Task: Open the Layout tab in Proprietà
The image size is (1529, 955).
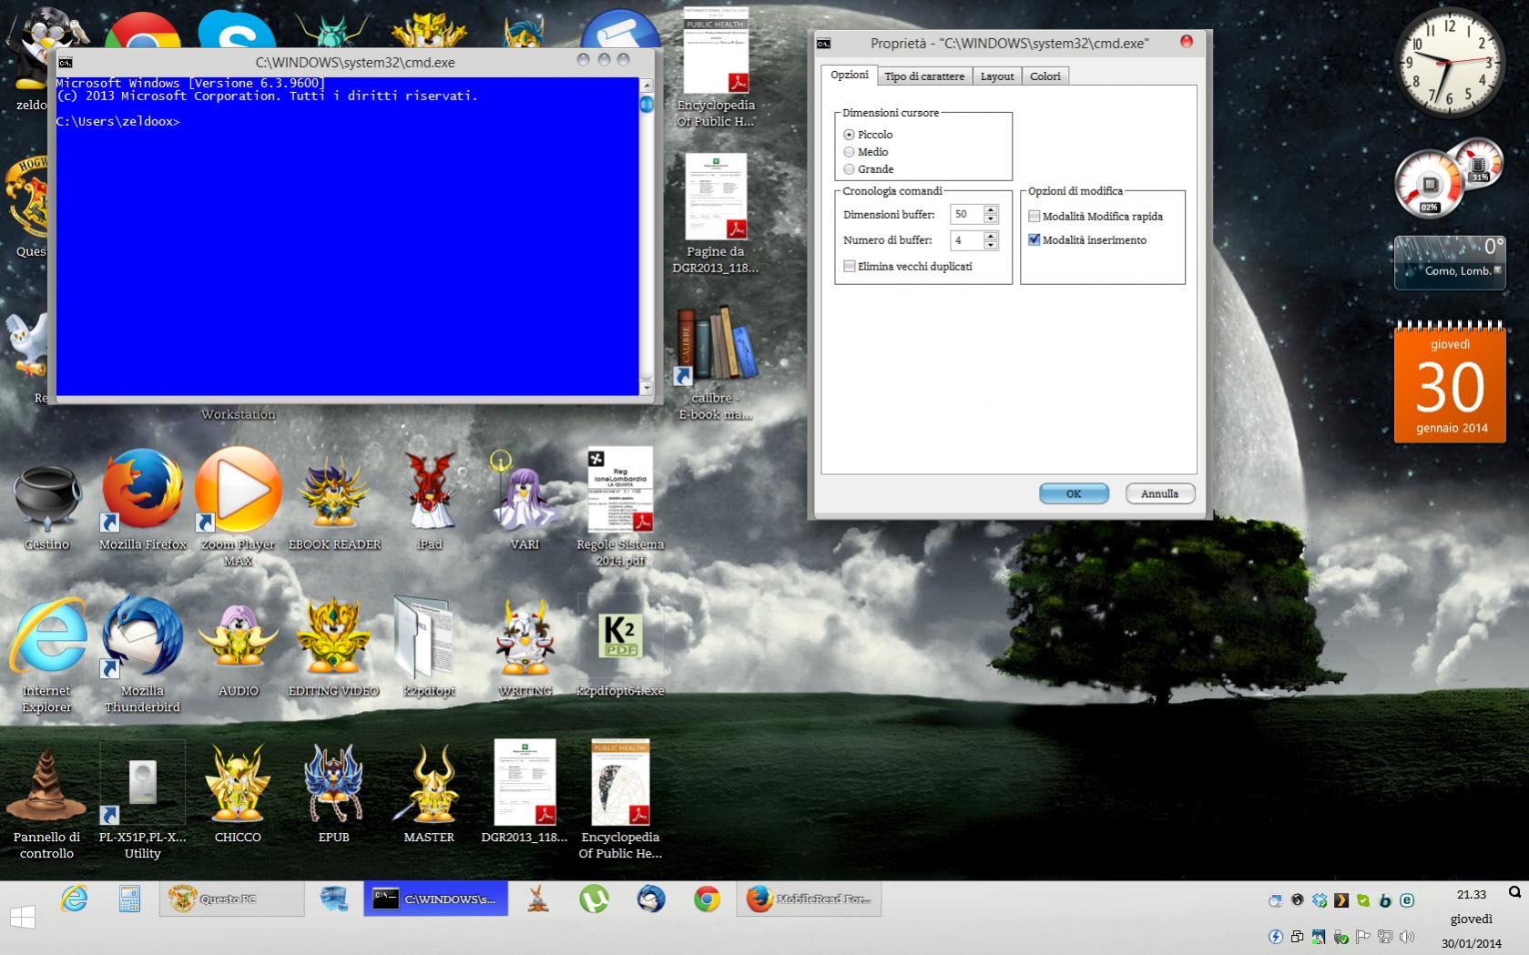Action: tap(997, 76)
